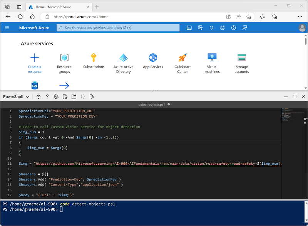Select the Home - Microsoft Azure browser tab
Viewport: 308px width, 226px height.
coord(58,7)
